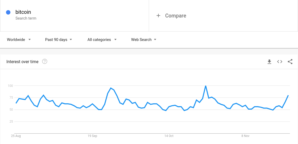The width and height of the screenshot is (298, 144).
Task: Click the 25 Aug axis label
Action: (16, 136)
